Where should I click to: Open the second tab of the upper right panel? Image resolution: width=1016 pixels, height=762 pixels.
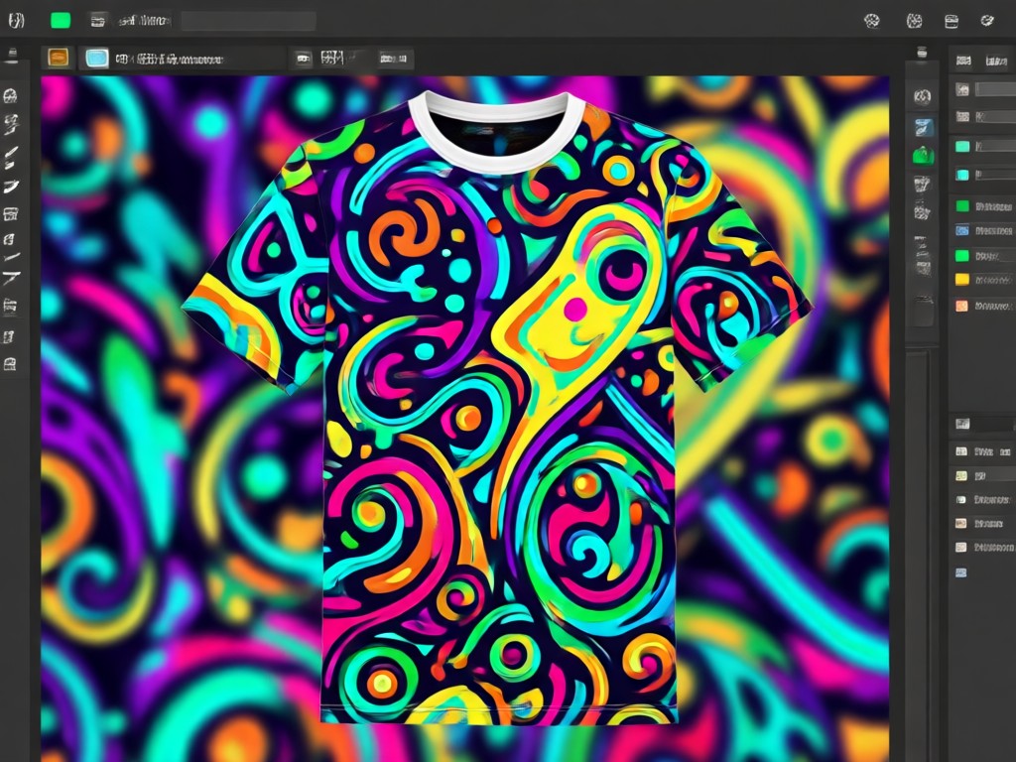tap(996, 61)
